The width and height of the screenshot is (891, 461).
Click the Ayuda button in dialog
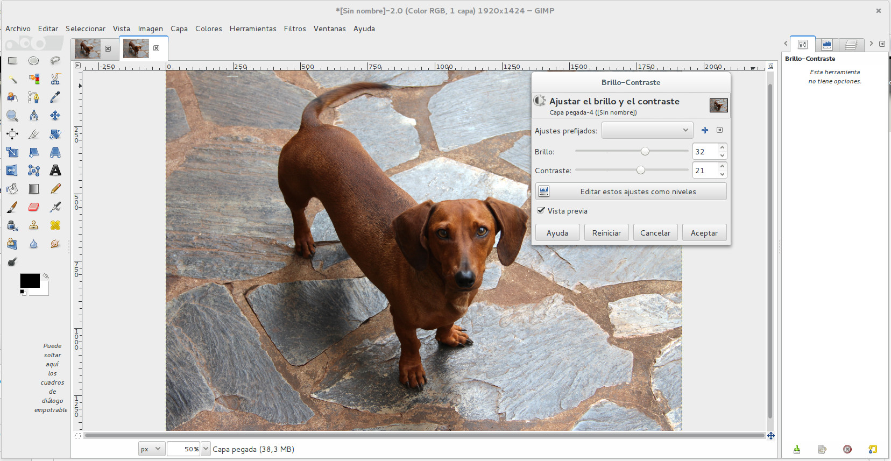[x=557, y=233]
